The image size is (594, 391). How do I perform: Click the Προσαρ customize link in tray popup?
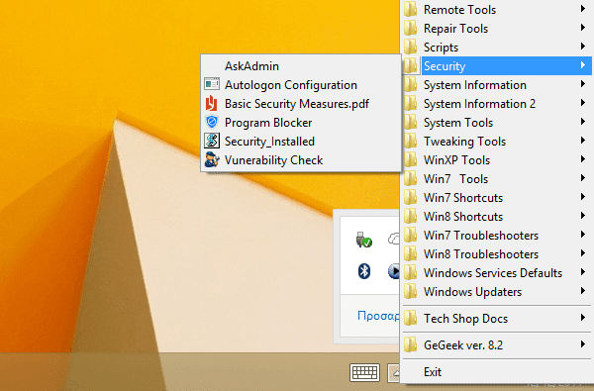[x=378, y=316]
